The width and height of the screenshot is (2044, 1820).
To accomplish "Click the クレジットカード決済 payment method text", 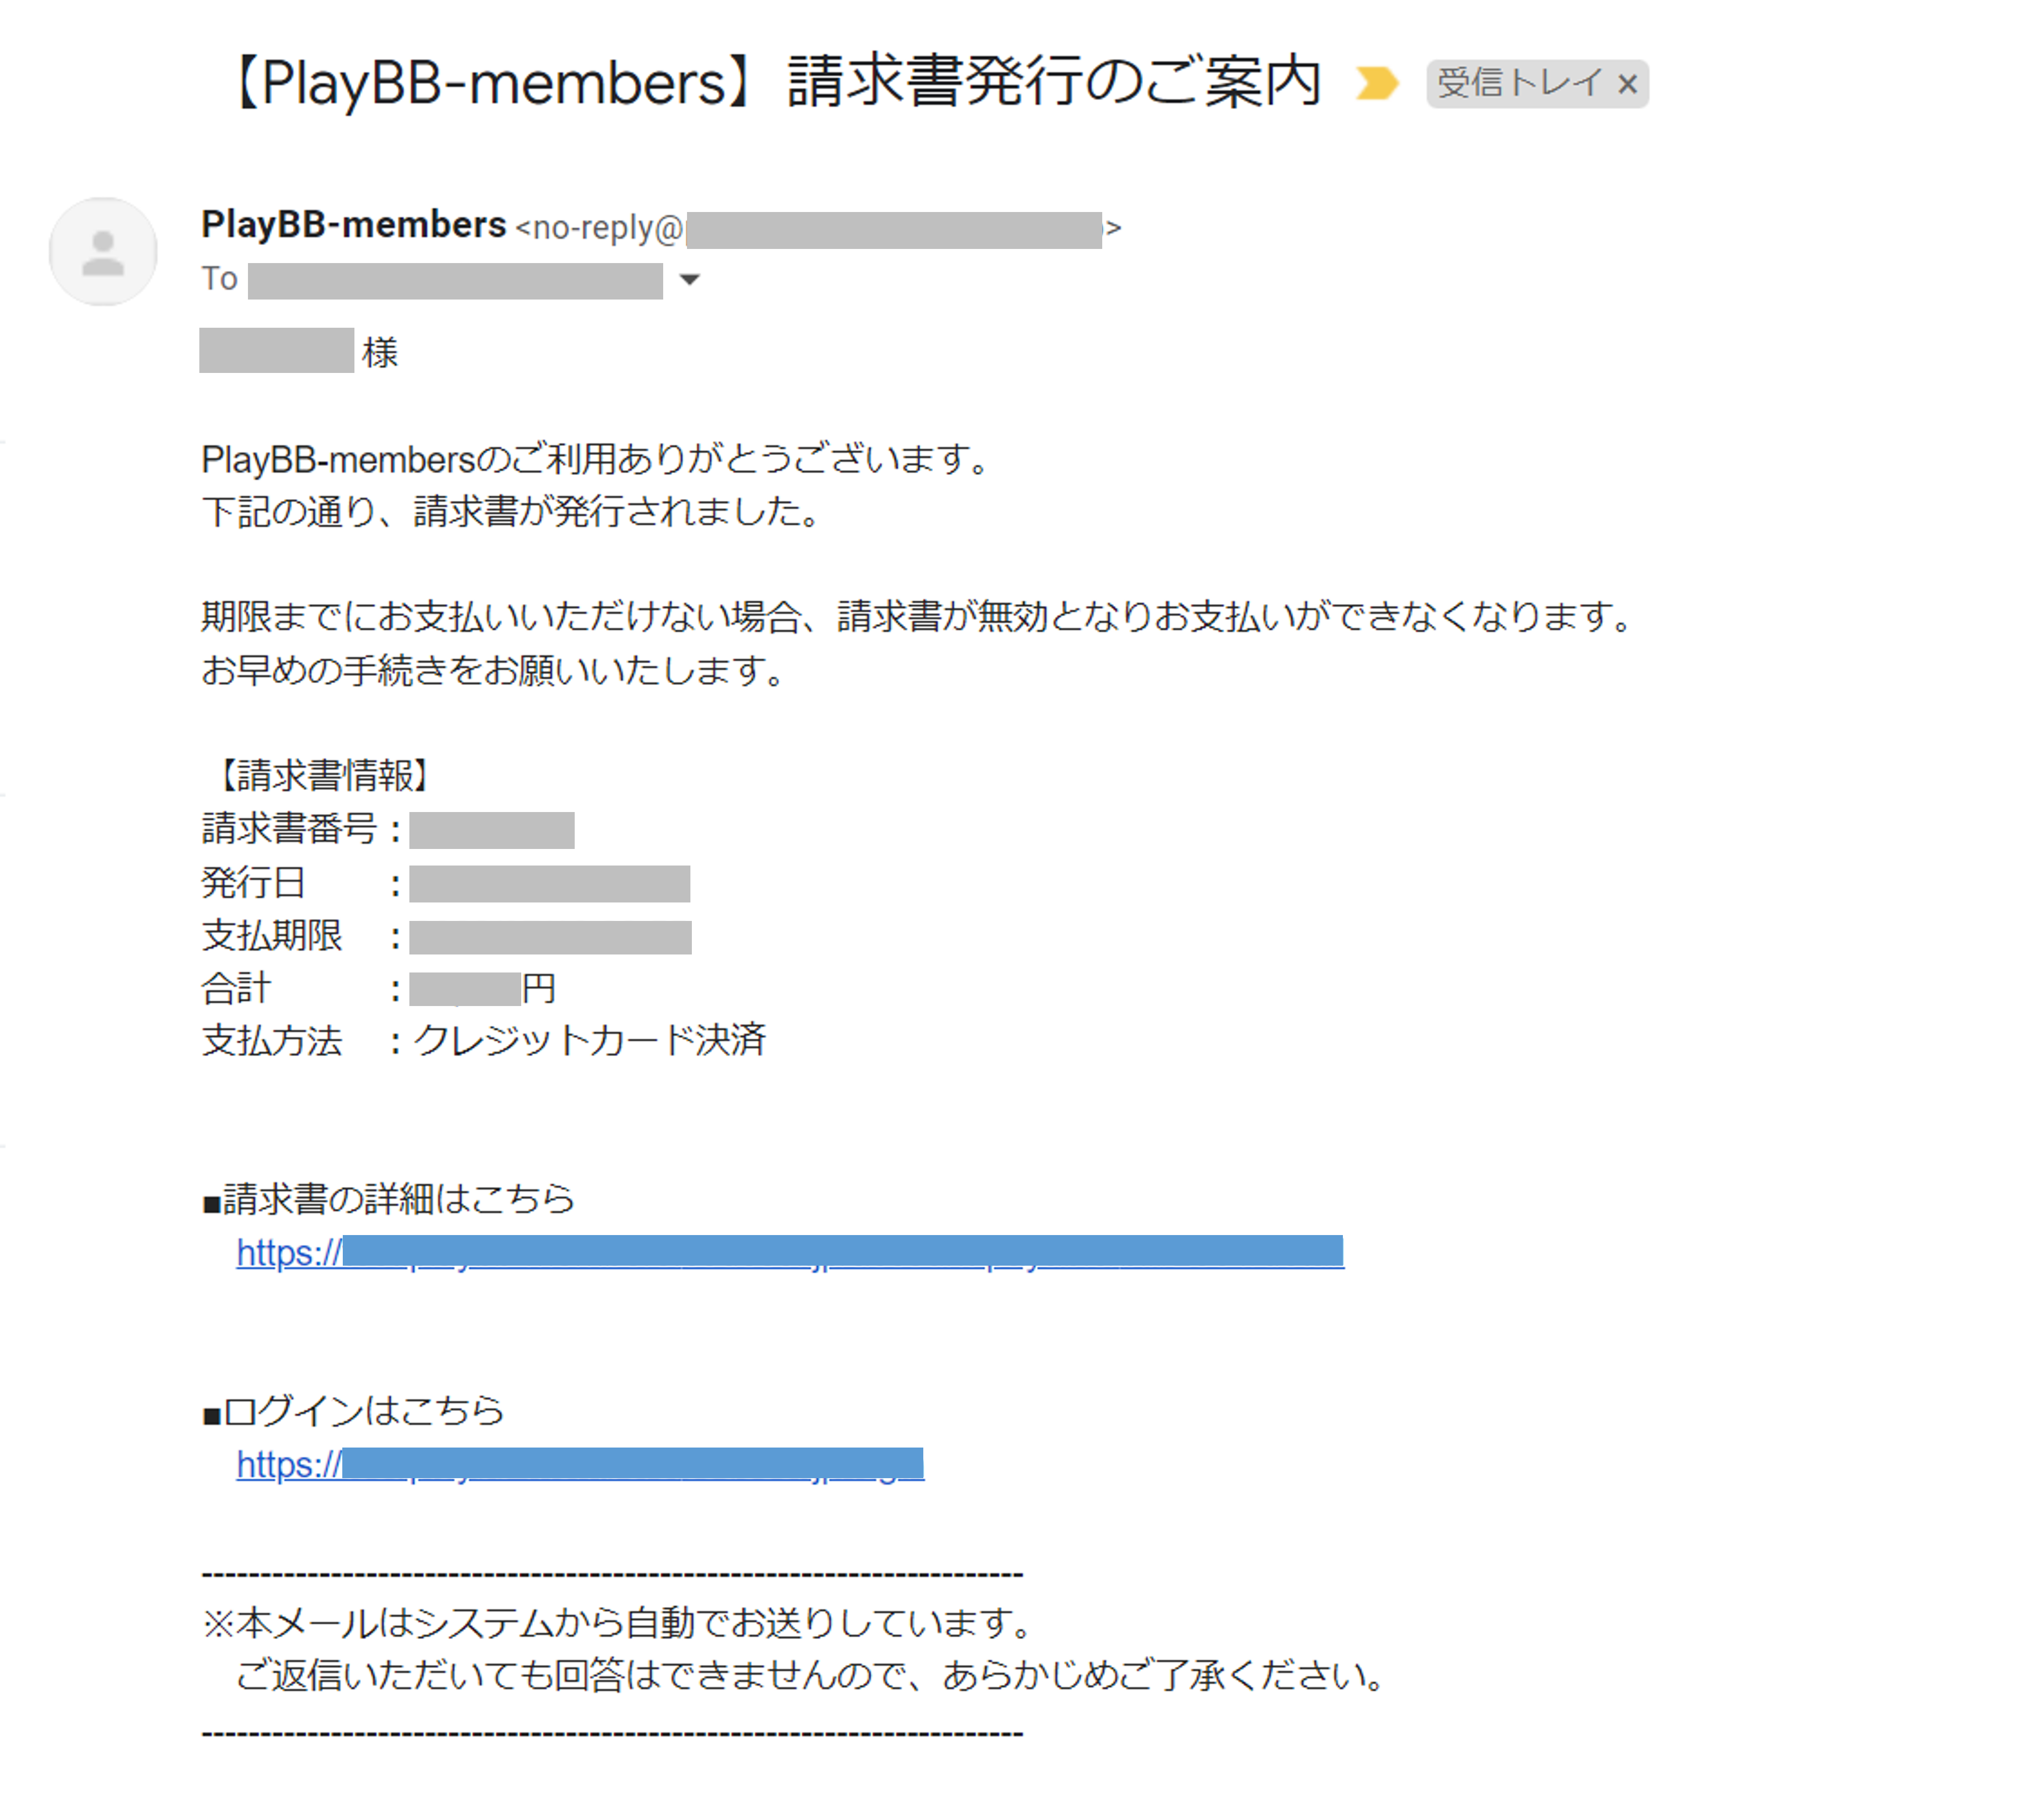I will click(589, 1041).
